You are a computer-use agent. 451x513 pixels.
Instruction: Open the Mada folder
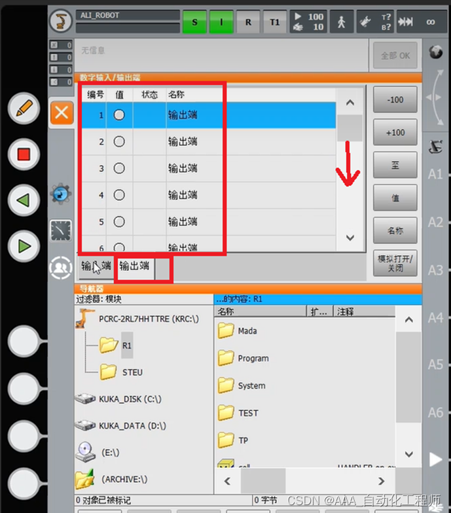pos(247,331)
